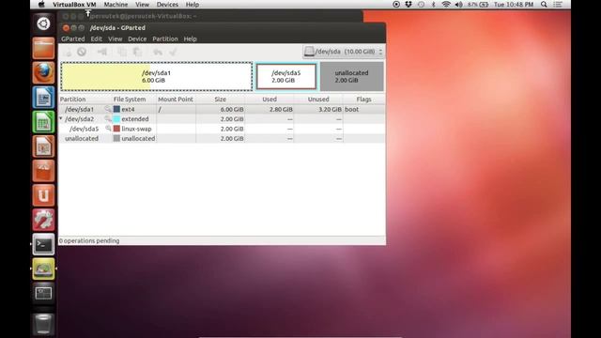The image size is (601, 338).
Task: Open the Trash from the launcher
Action: coord(43,324)
